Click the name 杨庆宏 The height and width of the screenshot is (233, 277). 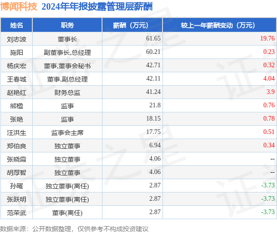17,66
